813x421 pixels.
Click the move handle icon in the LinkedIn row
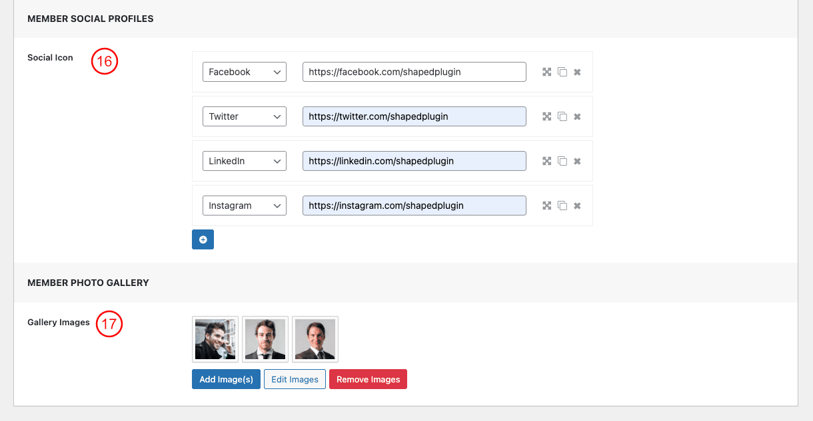(546, 161)
